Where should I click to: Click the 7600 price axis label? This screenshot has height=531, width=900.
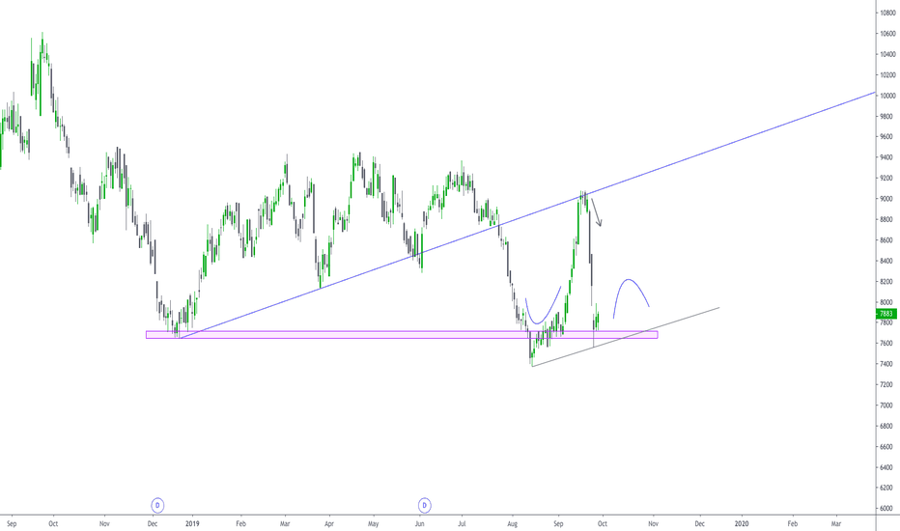coord(887,344)
